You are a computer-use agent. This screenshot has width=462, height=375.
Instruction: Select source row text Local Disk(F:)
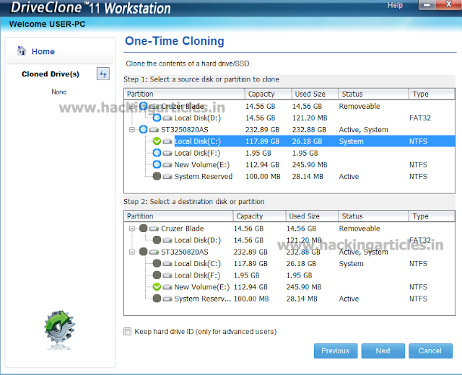[x=197, y=153]
